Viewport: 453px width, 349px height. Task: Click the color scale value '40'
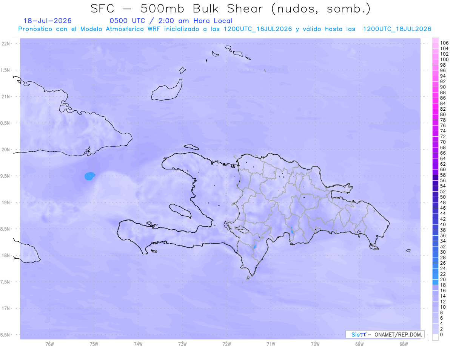(x=443, y=224)
